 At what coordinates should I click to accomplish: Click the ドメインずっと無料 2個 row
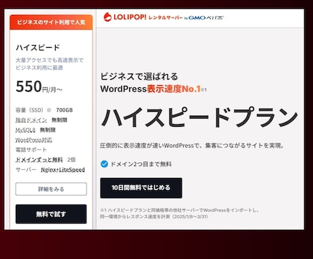(46, 159)
